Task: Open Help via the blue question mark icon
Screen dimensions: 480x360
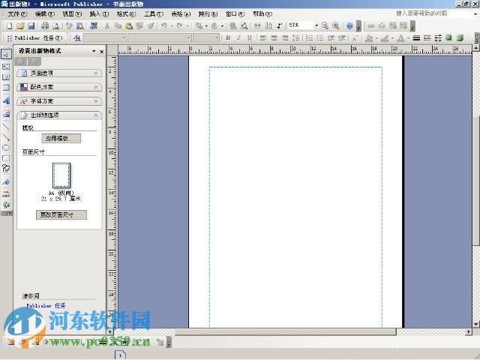Action: (x=349, y=25)
